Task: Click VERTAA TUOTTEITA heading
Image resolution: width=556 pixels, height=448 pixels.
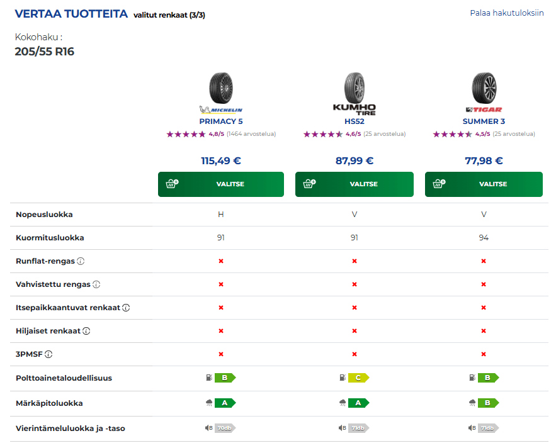Action: pyautogui.click(x=71, y=14)
